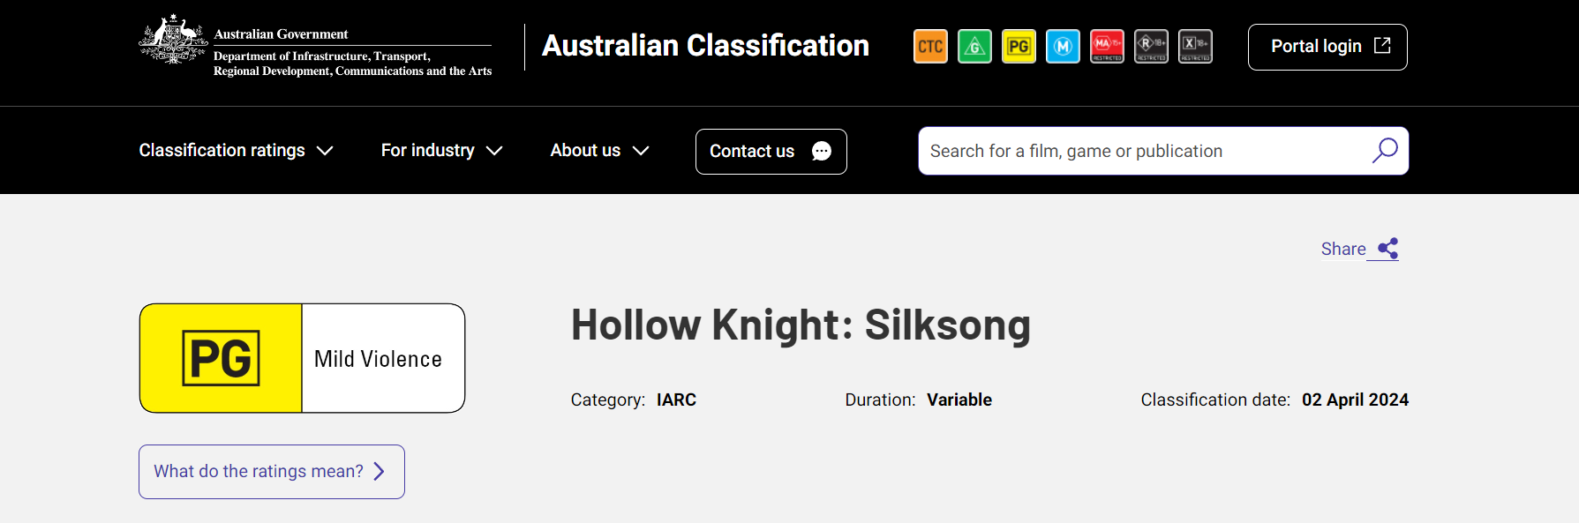The height and width of the screenshot is (523, 1579).
Task: Click the Australian Government coat of arms logo
Action: (x=173, y=41)
